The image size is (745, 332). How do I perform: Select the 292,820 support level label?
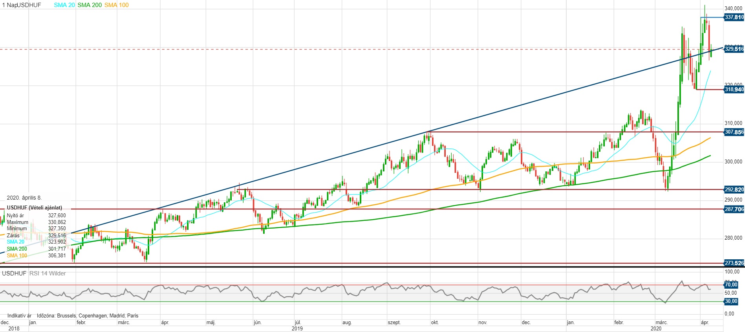point(734,190)
